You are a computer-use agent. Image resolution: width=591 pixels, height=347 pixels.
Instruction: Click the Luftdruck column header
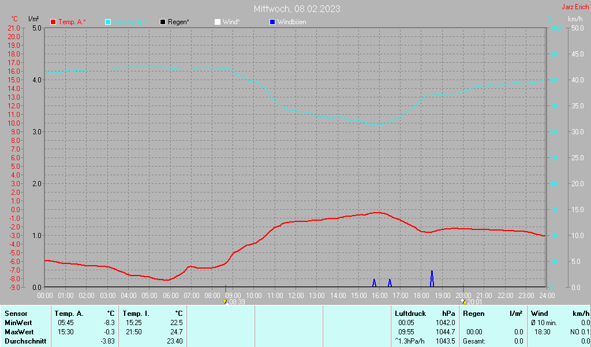pos(410,314)
